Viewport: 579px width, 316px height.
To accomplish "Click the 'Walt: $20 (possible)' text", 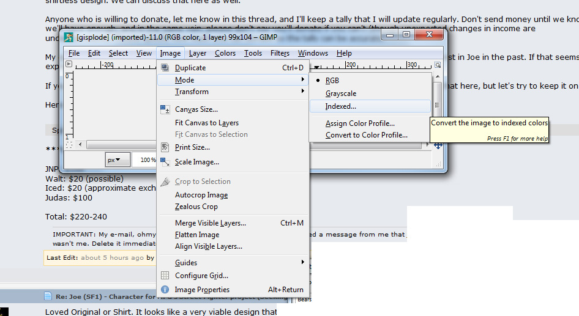I will pyautogui.click(x=84, y=179).
